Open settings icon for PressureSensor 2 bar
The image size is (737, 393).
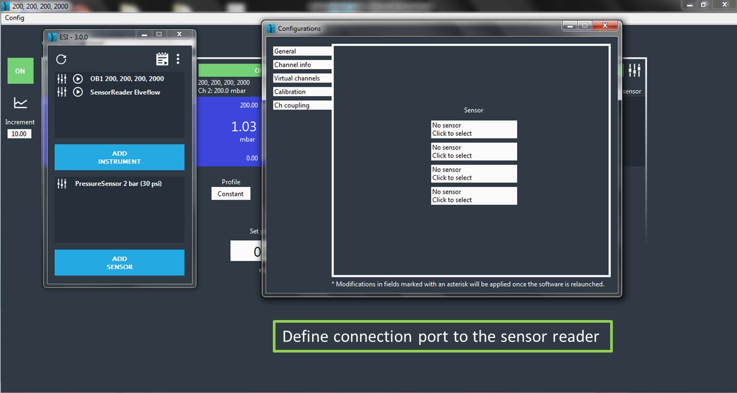coord(62,184)
